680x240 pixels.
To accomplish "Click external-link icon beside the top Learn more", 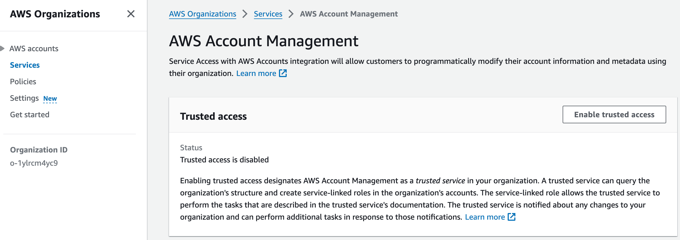I will point(283,73).
